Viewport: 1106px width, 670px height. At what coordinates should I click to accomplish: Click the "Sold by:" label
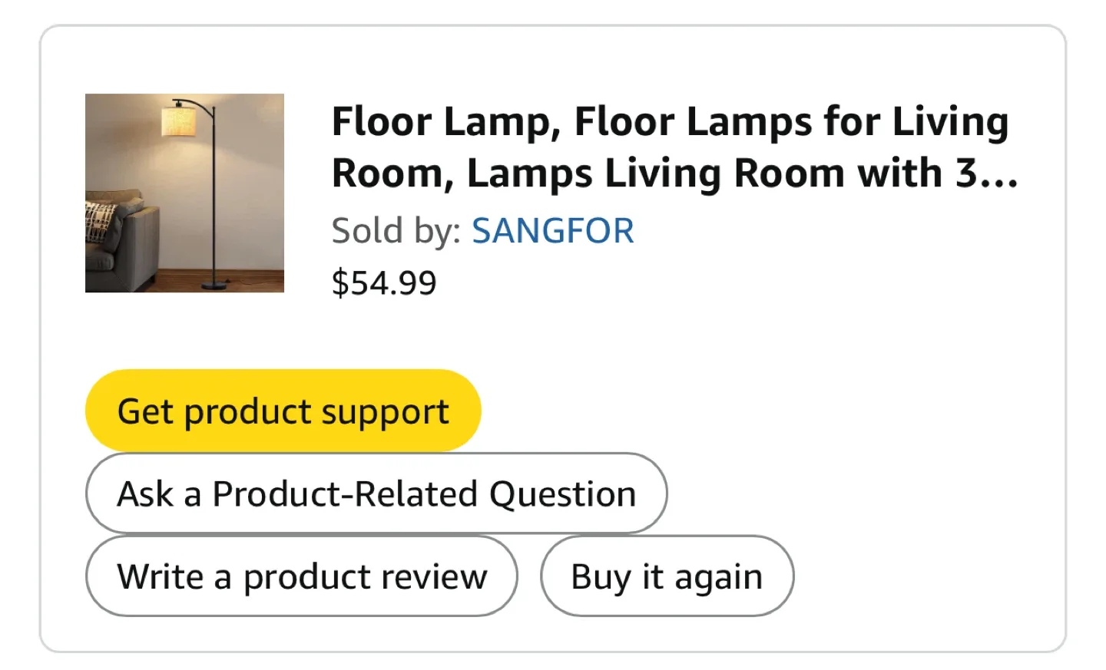coord(396,230)
